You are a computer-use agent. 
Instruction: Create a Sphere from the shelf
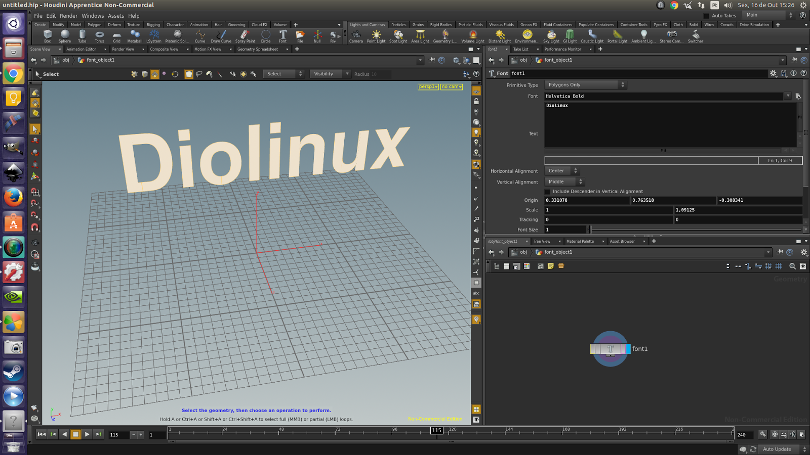point(65,36)
